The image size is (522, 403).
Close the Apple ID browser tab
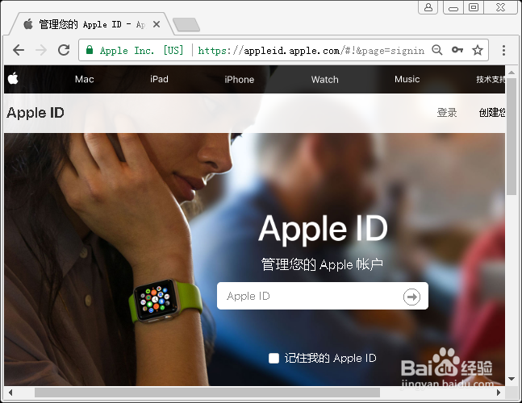[157, 24]
